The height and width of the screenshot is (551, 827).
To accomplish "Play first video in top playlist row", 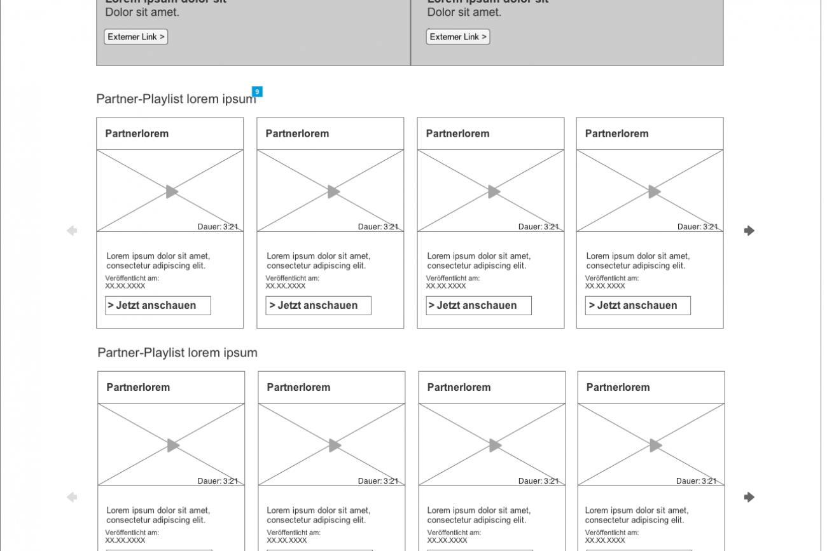I will (172, 191).
